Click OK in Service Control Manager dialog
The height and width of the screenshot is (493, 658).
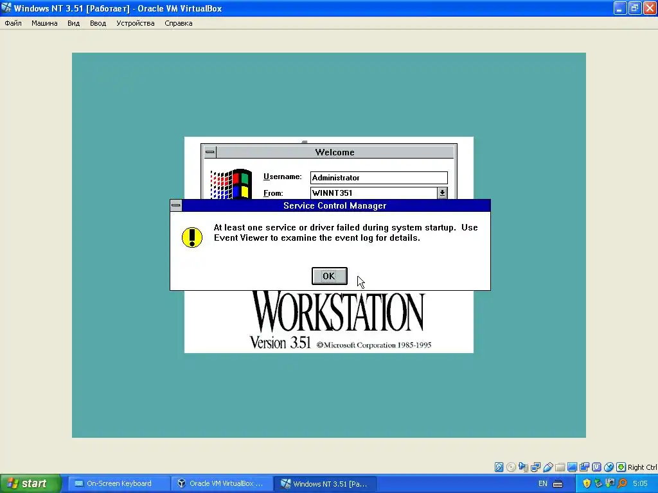pyautogui.click(x=330, y=276)
